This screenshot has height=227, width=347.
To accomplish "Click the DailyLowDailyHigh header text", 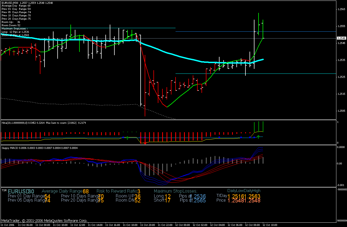I will [x=244, y=191].
